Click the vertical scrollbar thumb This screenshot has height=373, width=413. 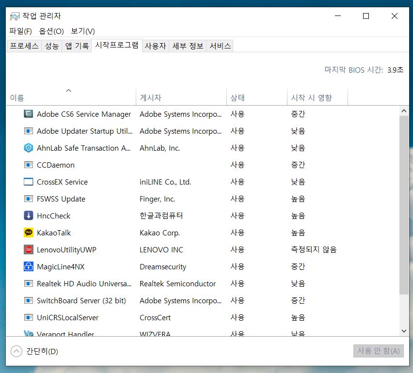click(x=404, y=205)
